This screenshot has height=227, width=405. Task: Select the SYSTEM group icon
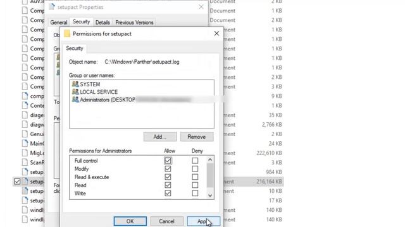point(75,84)
